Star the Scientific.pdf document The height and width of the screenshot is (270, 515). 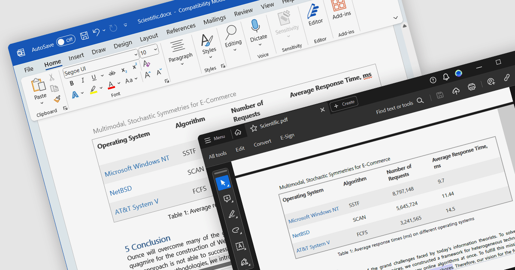tap(254, 128)
